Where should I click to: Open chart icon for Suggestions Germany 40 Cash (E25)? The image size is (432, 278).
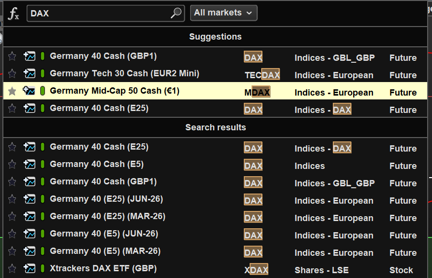pos(29,108)
